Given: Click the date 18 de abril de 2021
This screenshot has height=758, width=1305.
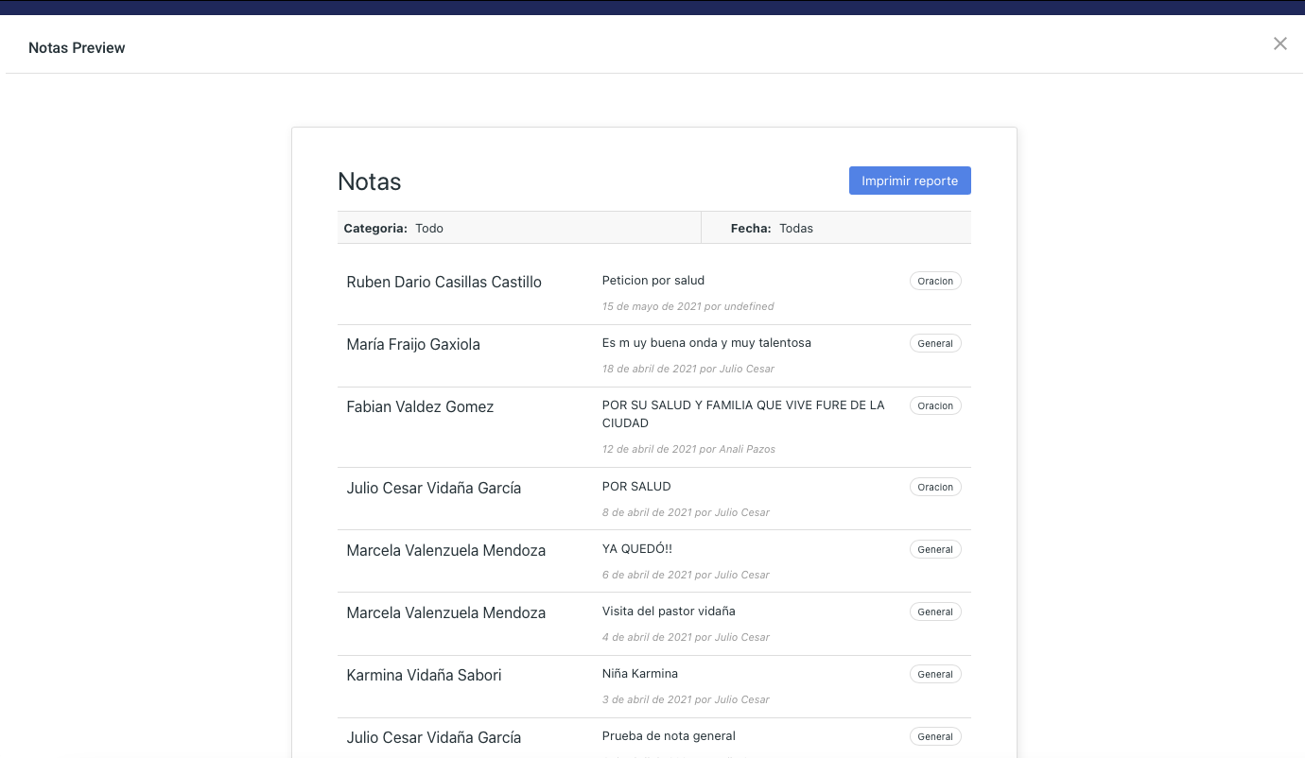Looking at the screenshot, I should [688, 369].
